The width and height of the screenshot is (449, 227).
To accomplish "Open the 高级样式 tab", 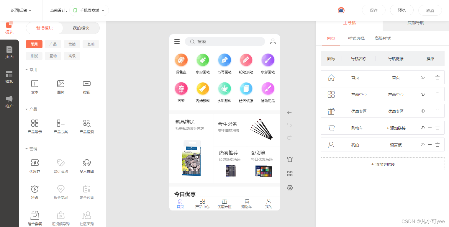I will 383,38.
